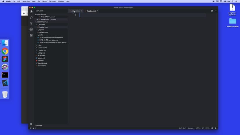
Task: Select the index.html file
Action: click(42, 66)
